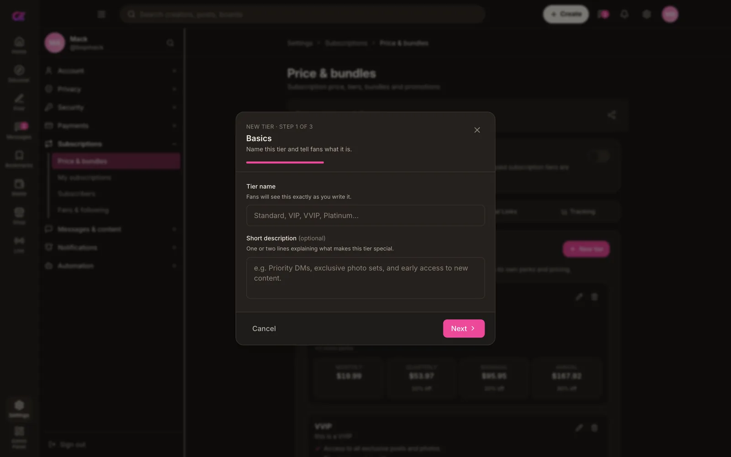This screenshot has width=731, height=457.
Task: Open the notifications bell in the header
Action: click(624, 14)
